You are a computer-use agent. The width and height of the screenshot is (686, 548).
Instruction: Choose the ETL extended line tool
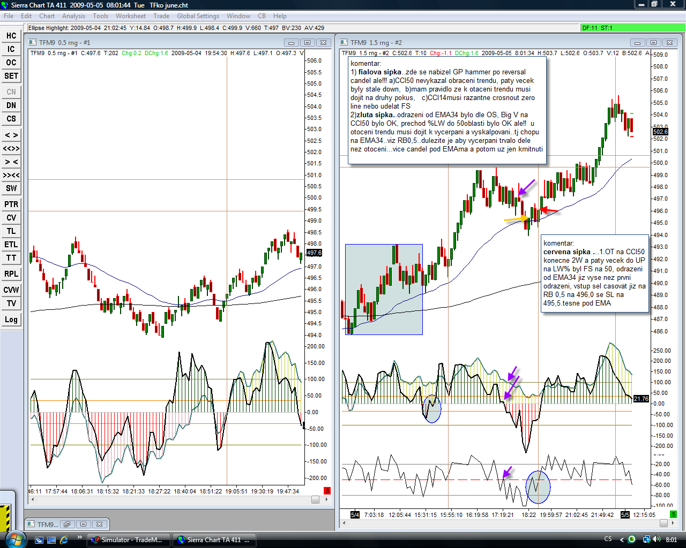pos(11,245)
